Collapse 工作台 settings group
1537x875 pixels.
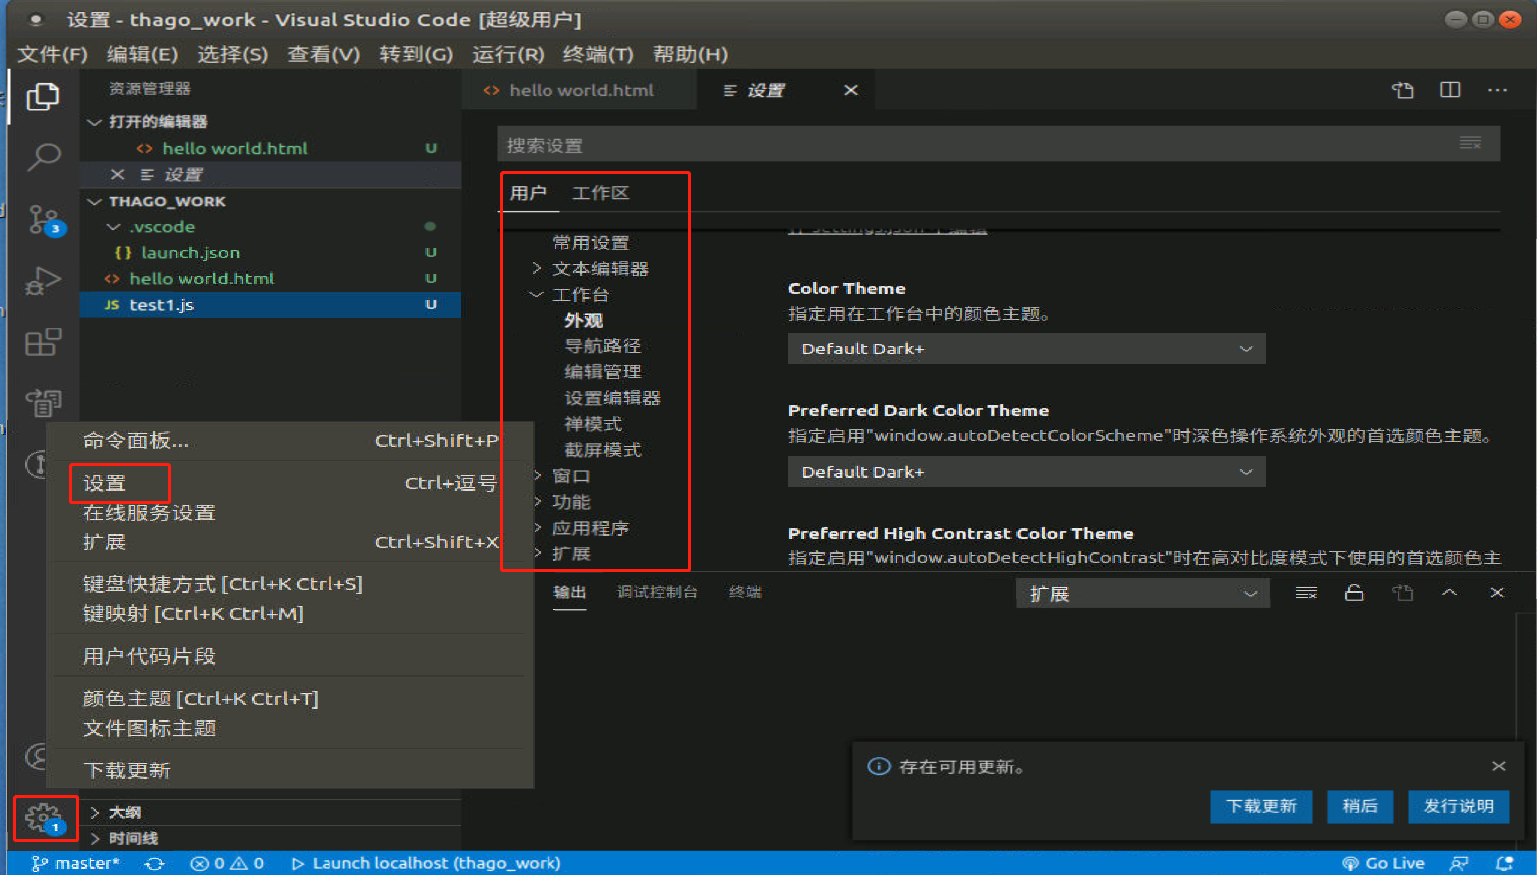point(536,294)
